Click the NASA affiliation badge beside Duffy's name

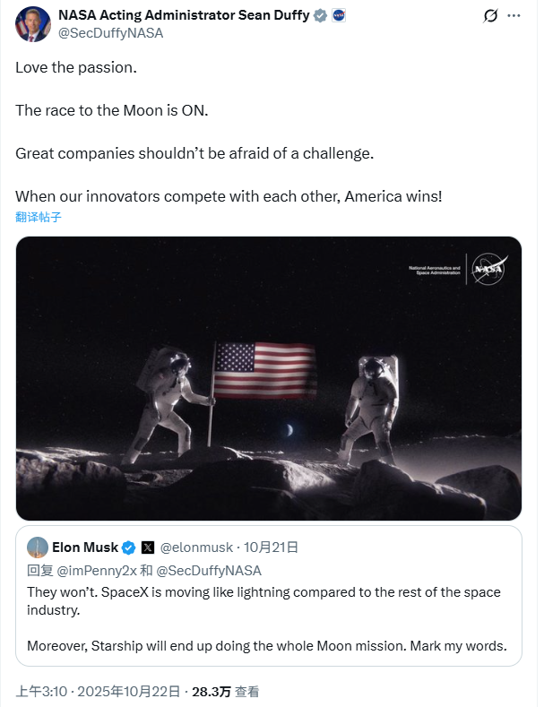click(339, 15)
